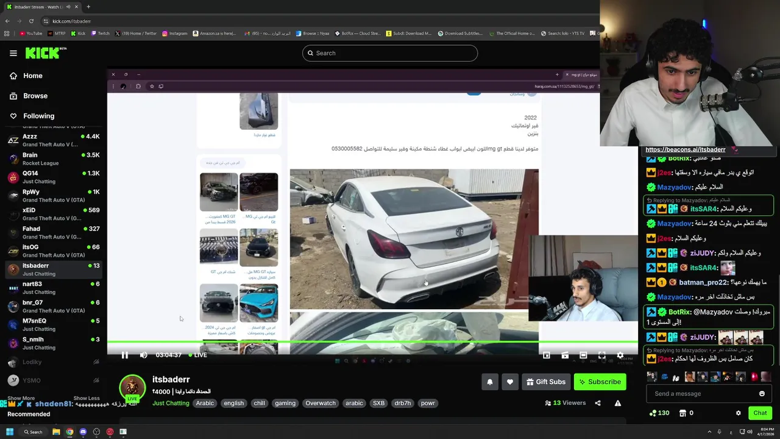Collapse sidebar with Show Less
Image resolution: width=780 pixels, height=439 pixels.
[87, 398]
